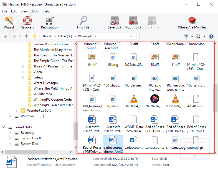Collapse the Found Disks node
218x170 pixels.
tap(4, 127)
